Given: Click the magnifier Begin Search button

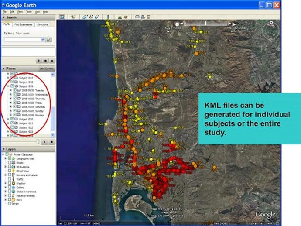Looking at the screenshot, I should tap(49, 40).
